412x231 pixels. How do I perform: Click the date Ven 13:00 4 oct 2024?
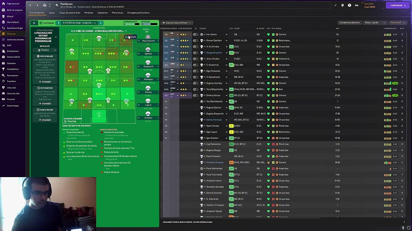[369, 5]
